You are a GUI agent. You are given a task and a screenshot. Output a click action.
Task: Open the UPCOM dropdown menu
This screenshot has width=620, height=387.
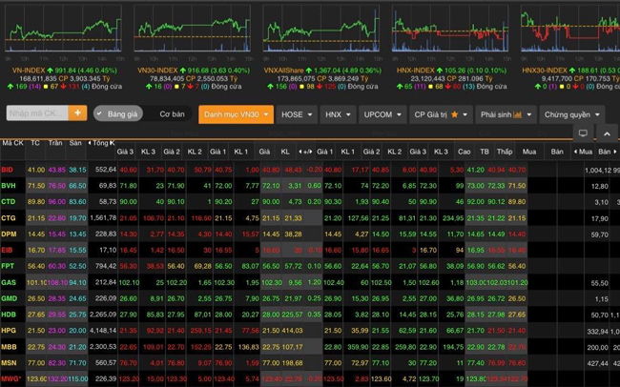tap(382, 114)
